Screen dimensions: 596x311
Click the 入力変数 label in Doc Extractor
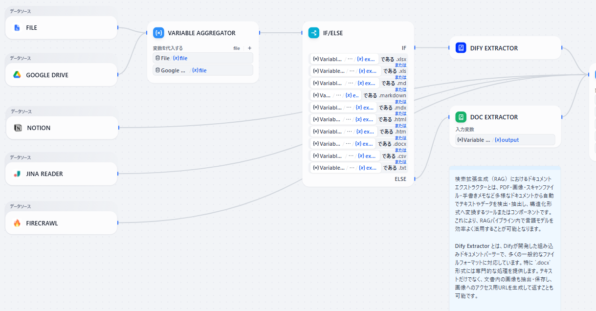(464, 130)
